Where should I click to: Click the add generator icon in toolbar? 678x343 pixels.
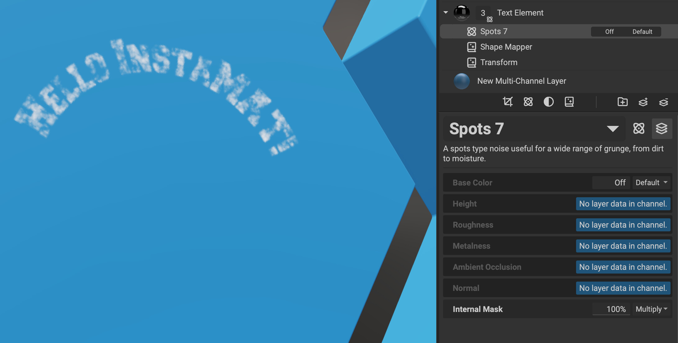click(x=528, y=102)
